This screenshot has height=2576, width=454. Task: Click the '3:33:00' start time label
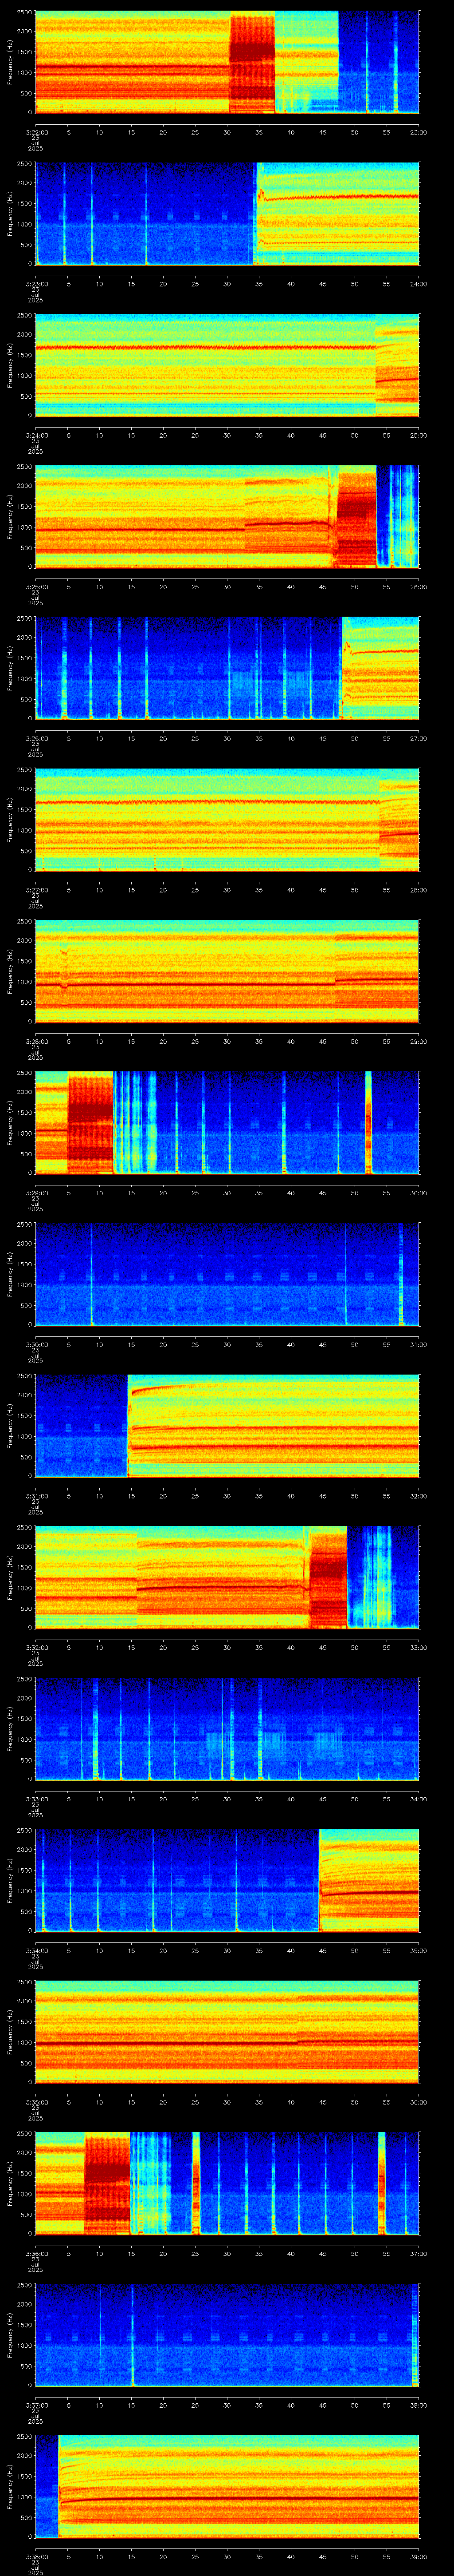pyautogui.click(x=36, y=1798)
